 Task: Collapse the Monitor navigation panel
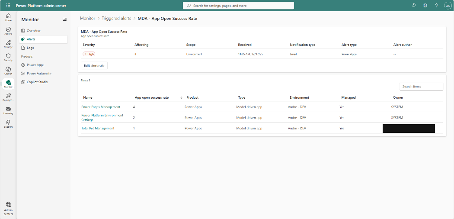coord(64,19)
